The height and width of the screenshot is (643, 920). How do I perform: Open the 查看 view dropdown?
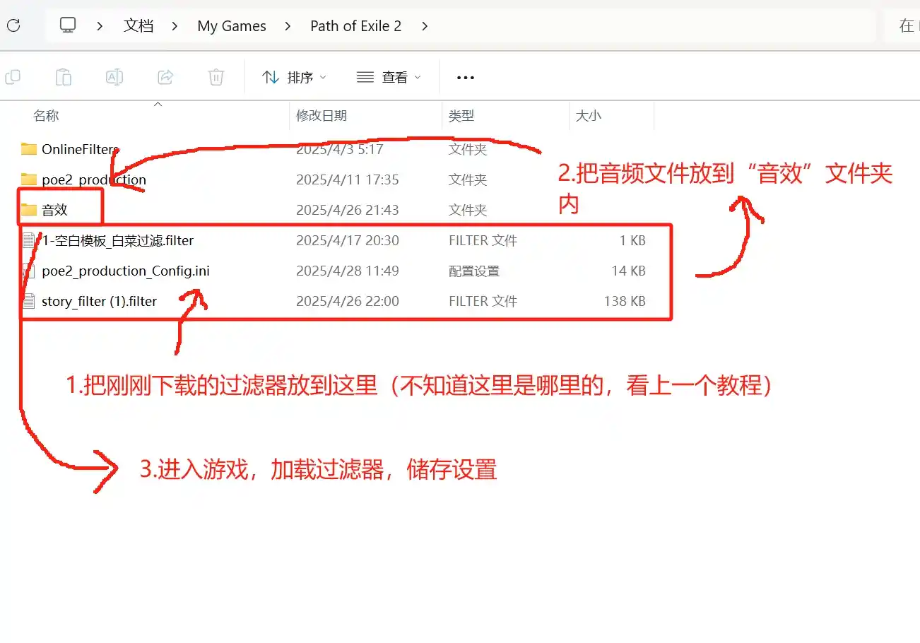[x=389, y=78]
